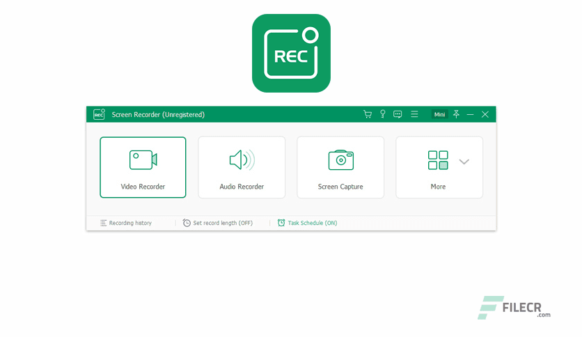Toggle Set record length (OFF)

pos(218,223)
